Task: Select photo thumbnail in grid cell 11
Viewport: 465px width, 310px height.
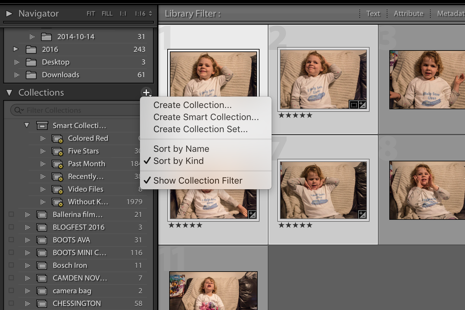Action: pos(213,291)
